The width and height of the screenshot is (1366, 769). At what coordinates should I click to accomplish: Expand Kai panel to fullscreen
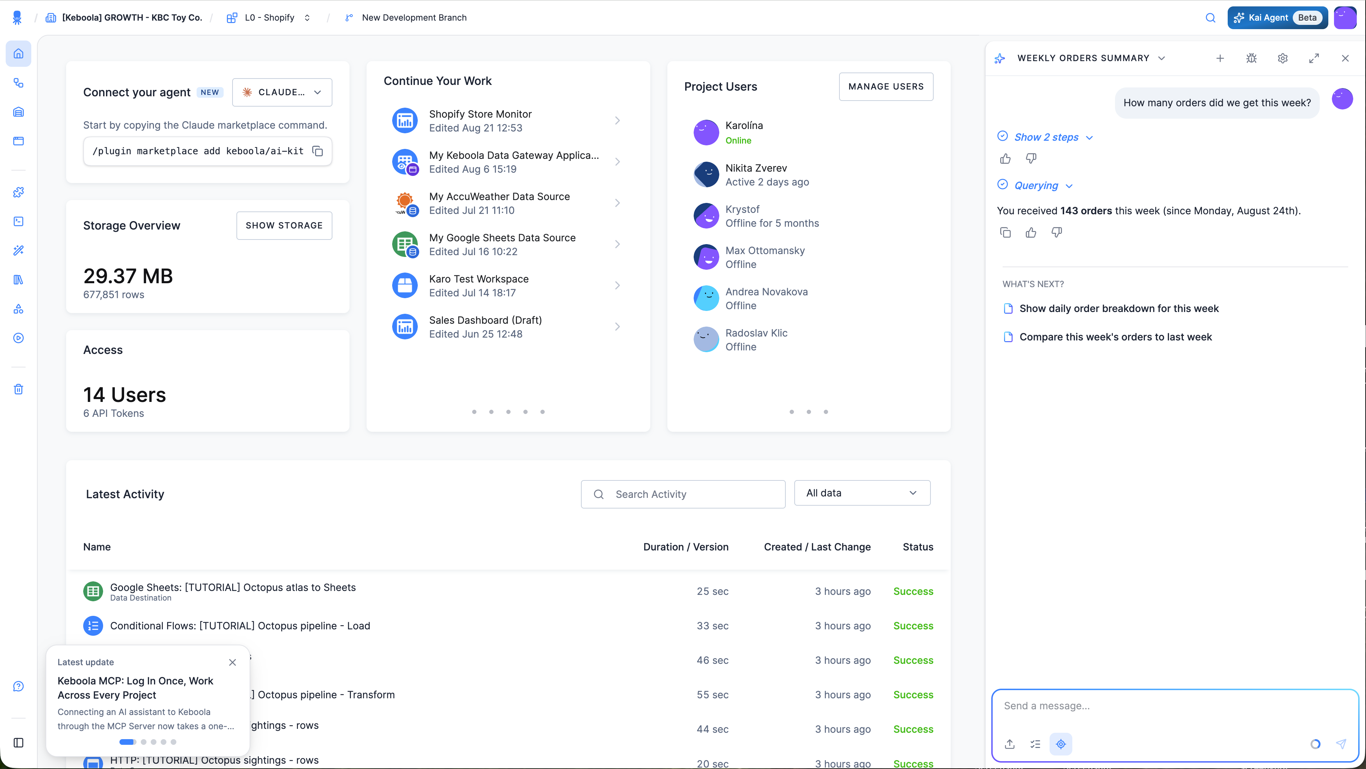(x=1313, y=58)
